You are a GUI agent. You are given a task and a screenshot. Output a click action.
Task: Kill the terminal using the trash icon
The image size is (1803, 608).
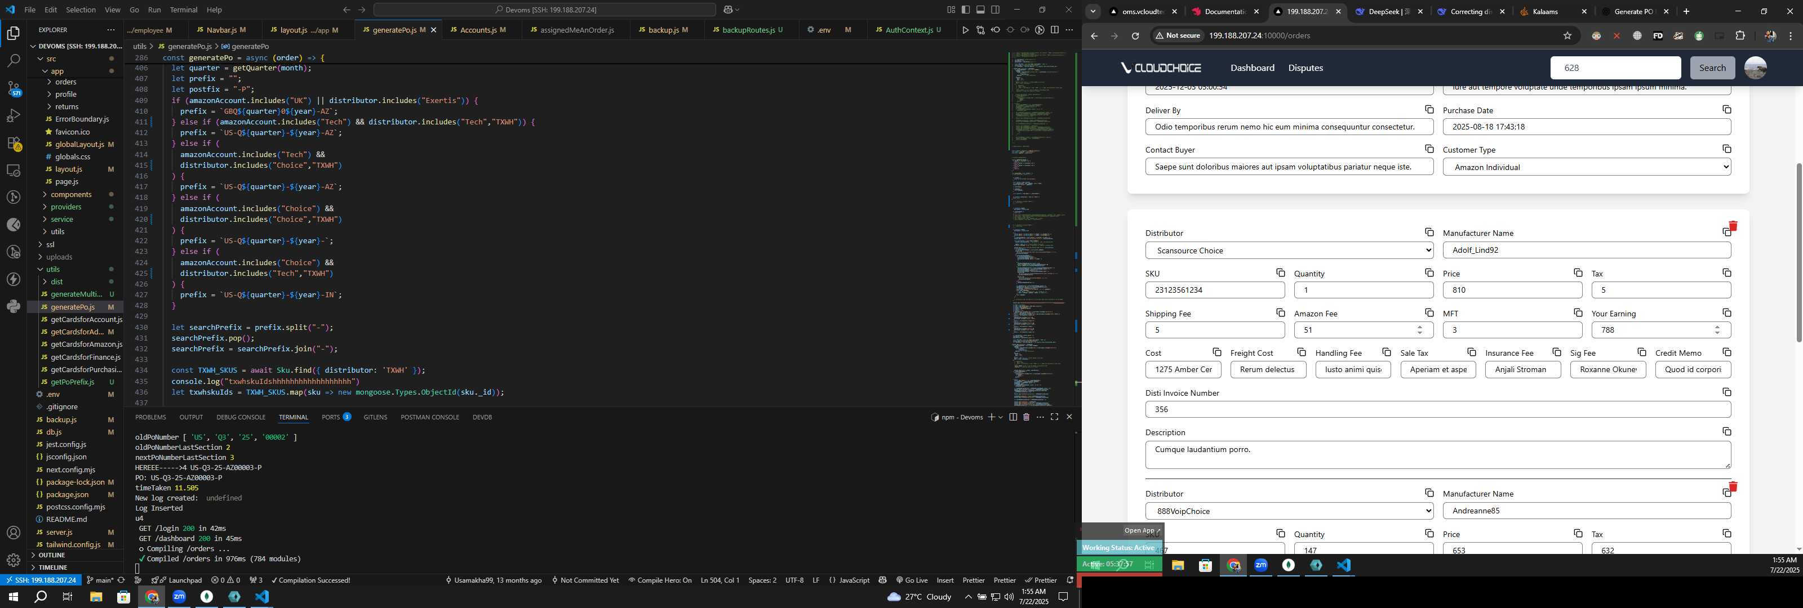[x=1026, y=417]
